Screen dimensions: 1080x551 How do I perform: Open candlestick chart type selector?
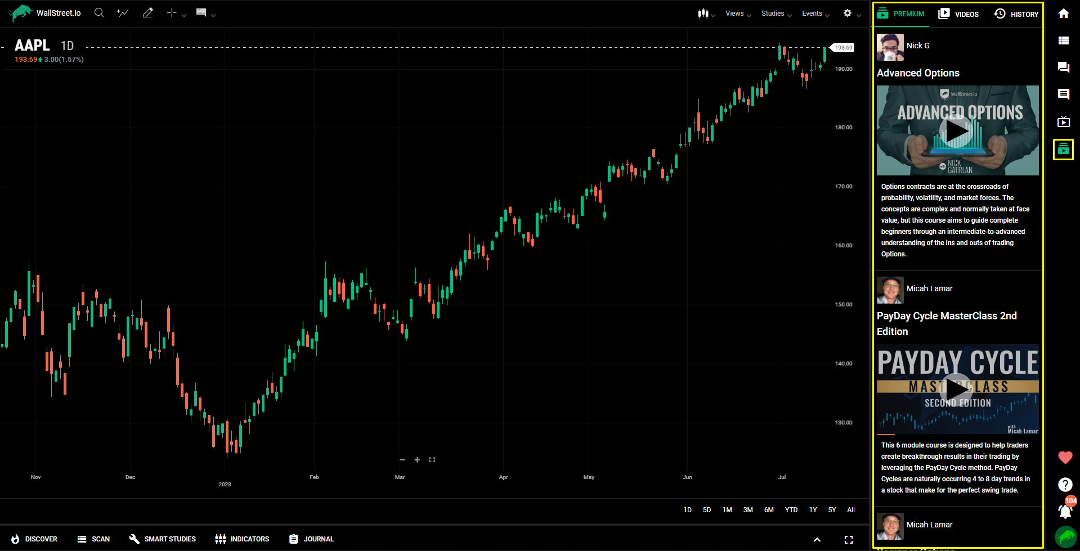coord(703,13)
